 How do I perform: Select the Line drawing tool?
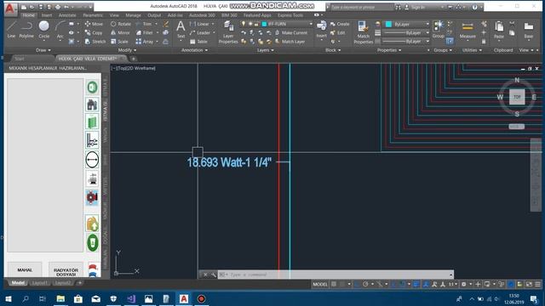[x=11, y=29]
